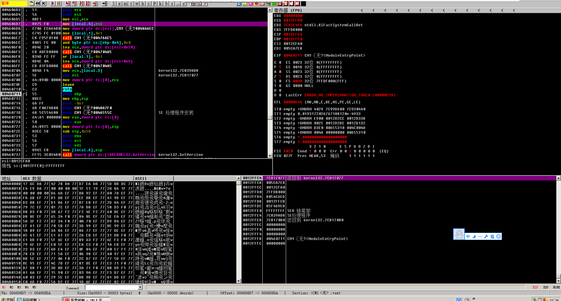Open Run trace with the '...' button
The width and height of the screenshot is (561, 301).
click(x=178, y=4)
